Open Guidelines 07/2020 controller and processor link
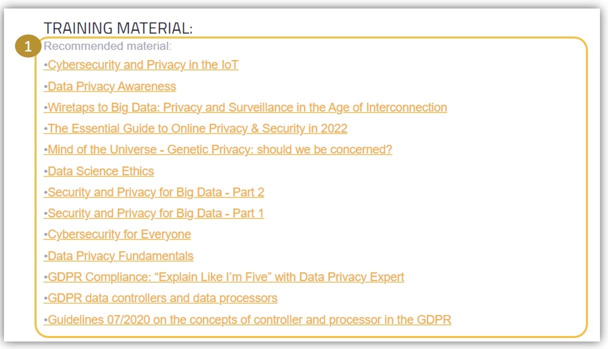Screen dimensions: 608x349 click(249, 319)
